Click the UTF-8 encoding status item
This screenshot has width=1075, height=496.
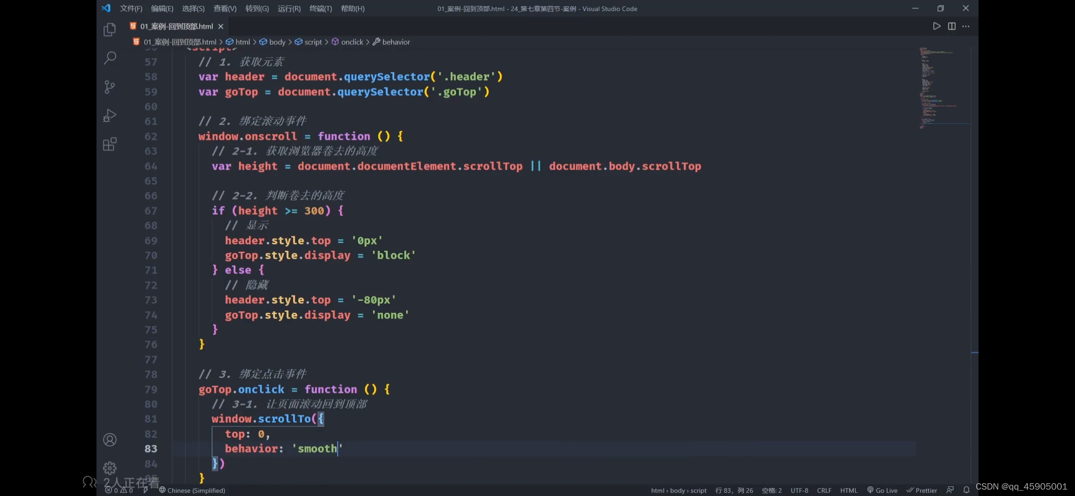coord(799,490)
